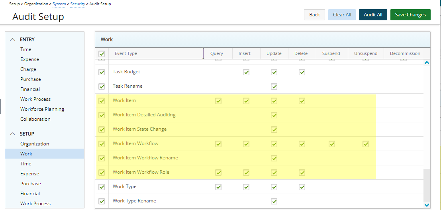Viewport: 441px width, 210px height.
Task: Select Time under the ENTRY section
Action: 26,49
